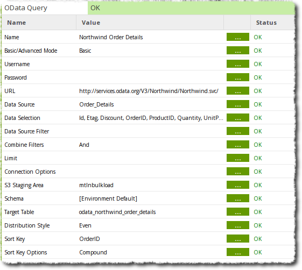Edit Data Source Filter via ellipsis
Viewport: 302px width, 270px height.
coord(238,131)
